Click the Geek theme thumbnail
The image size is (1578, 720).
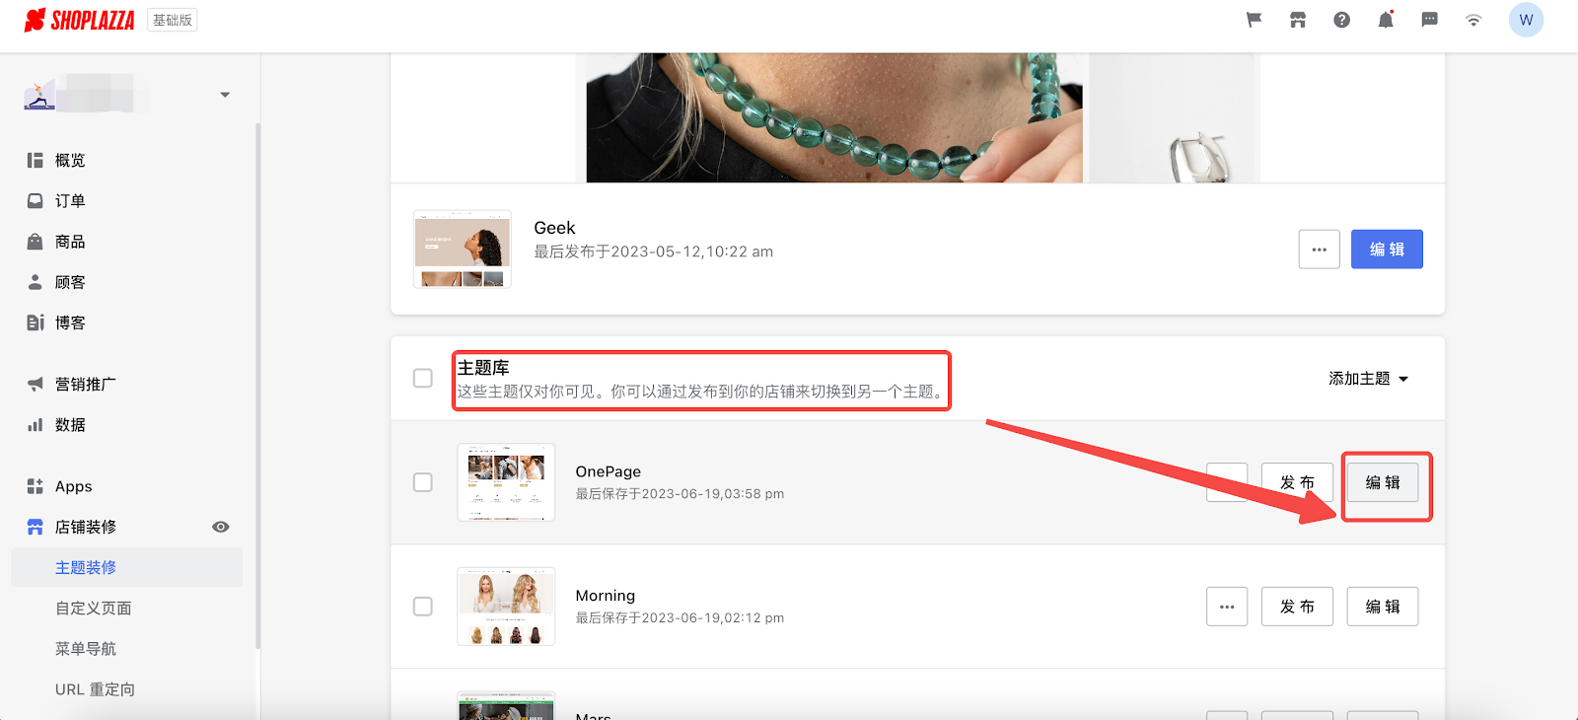(x=463, y=249)
